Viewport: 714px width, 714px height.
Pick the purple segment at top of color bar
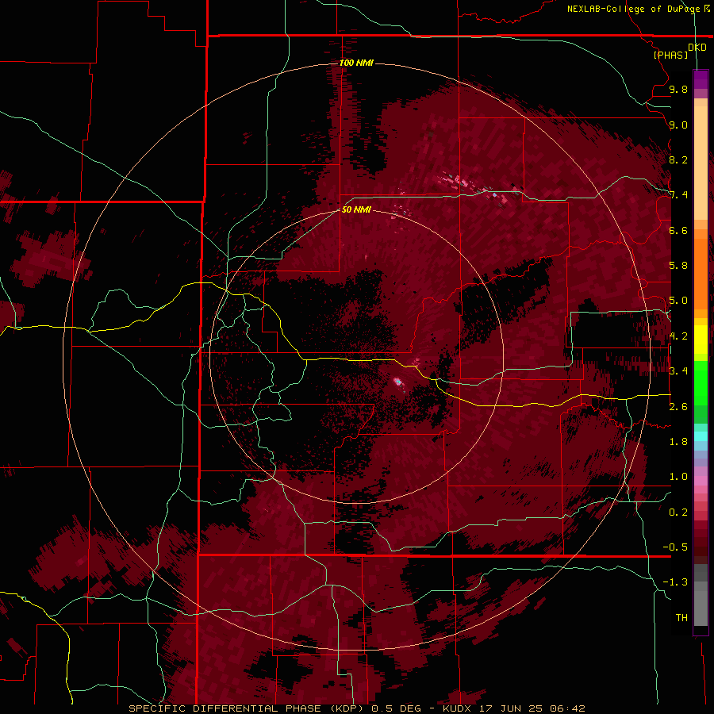click(701, 80)
